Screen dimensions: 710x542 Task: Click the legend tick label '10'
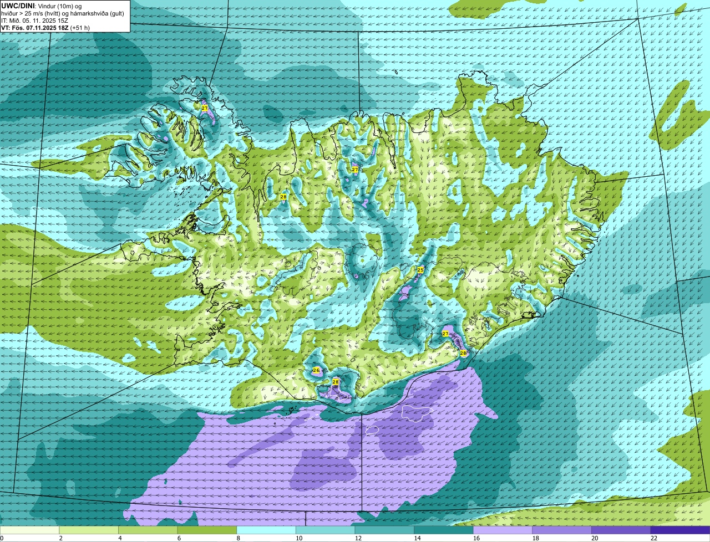point(299,538)
